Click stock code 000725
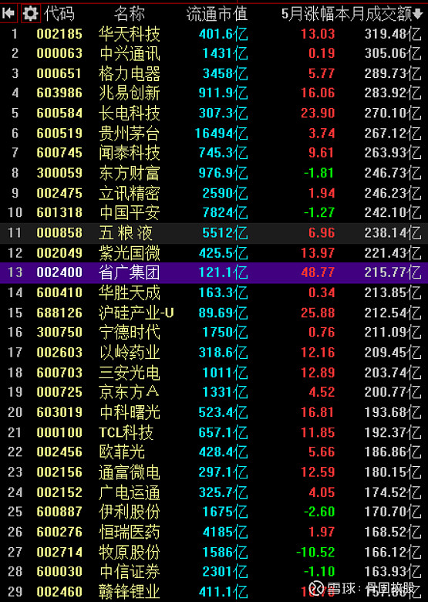 (x=59, y=392)
